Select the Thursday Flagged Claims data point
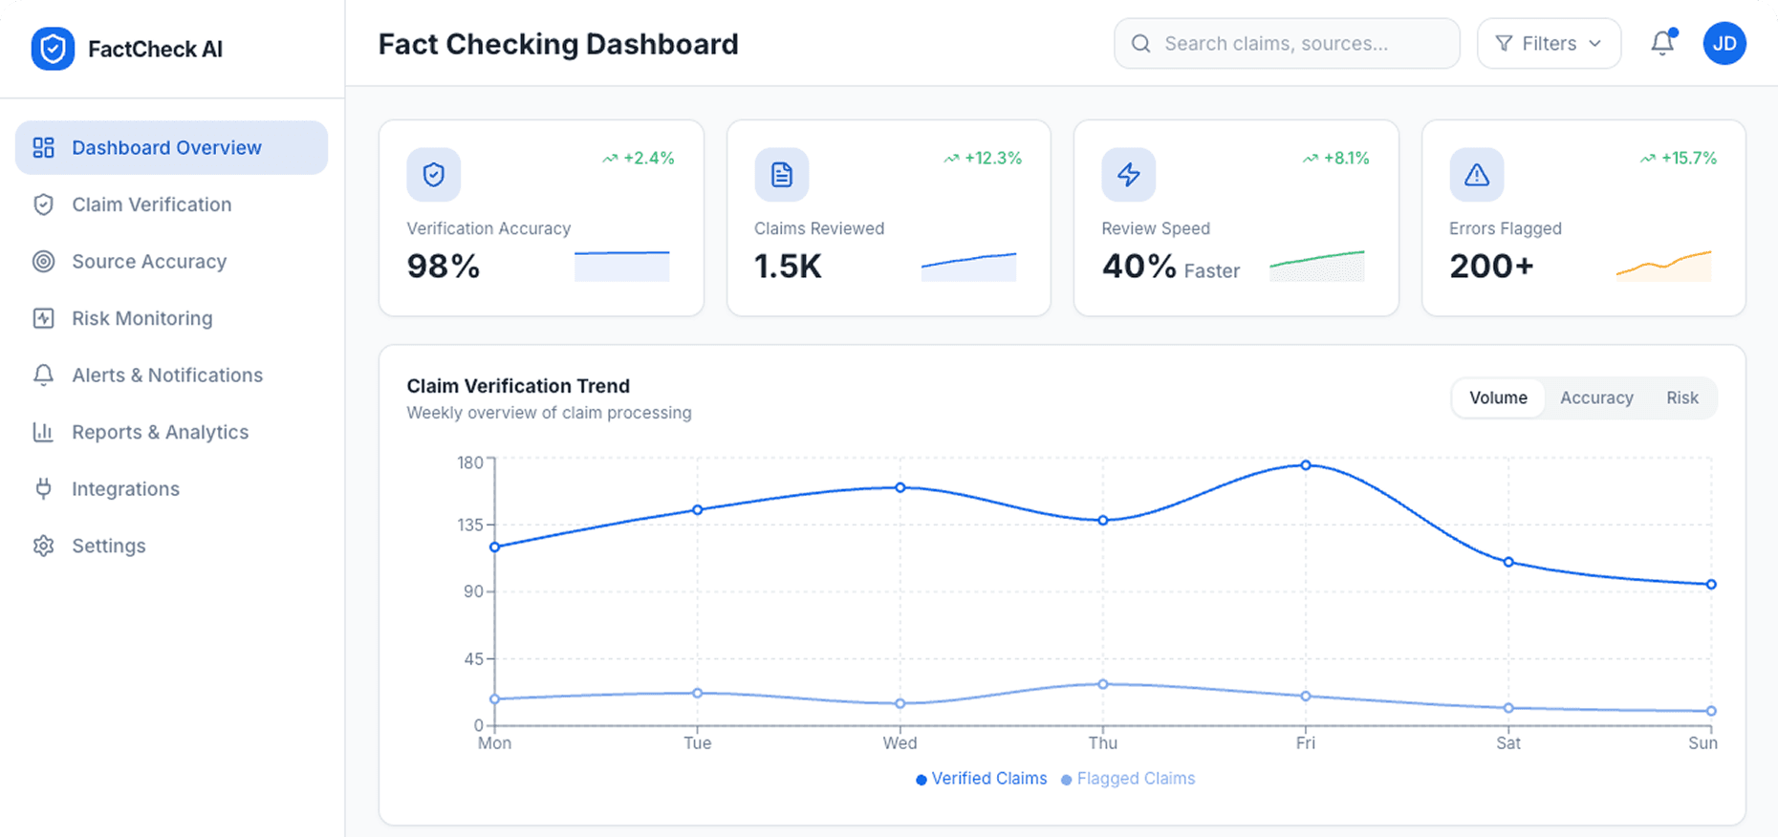 click(1103, 684)
